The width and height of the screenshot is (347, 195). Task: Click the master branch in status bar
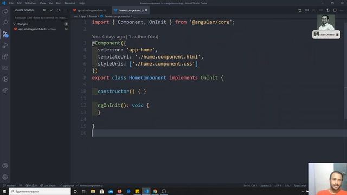(9, 185)
